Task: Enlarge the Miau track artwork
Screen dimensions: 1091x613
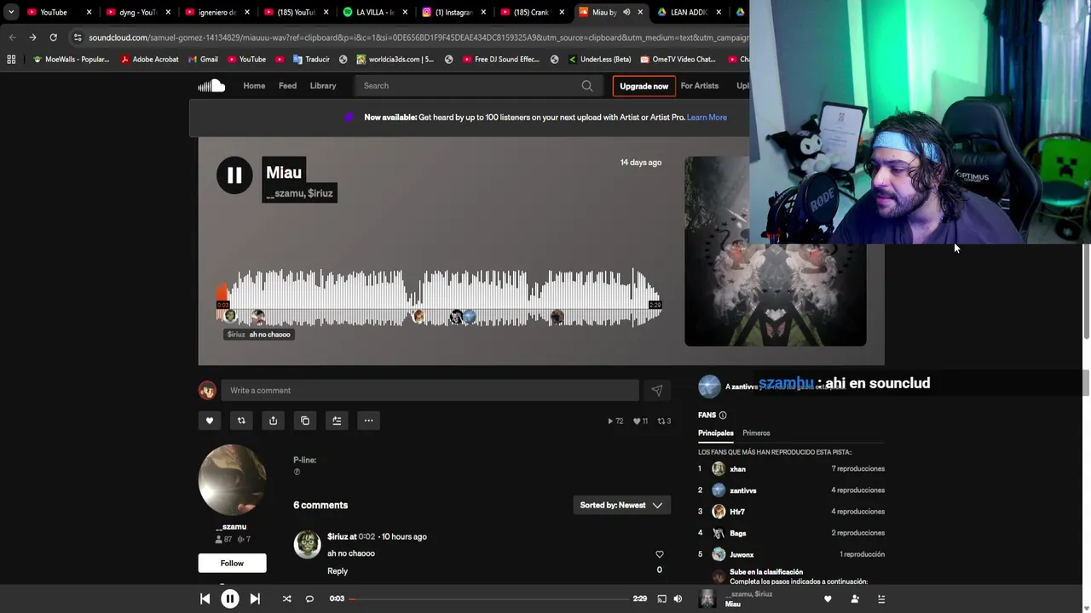Action: 776,251
